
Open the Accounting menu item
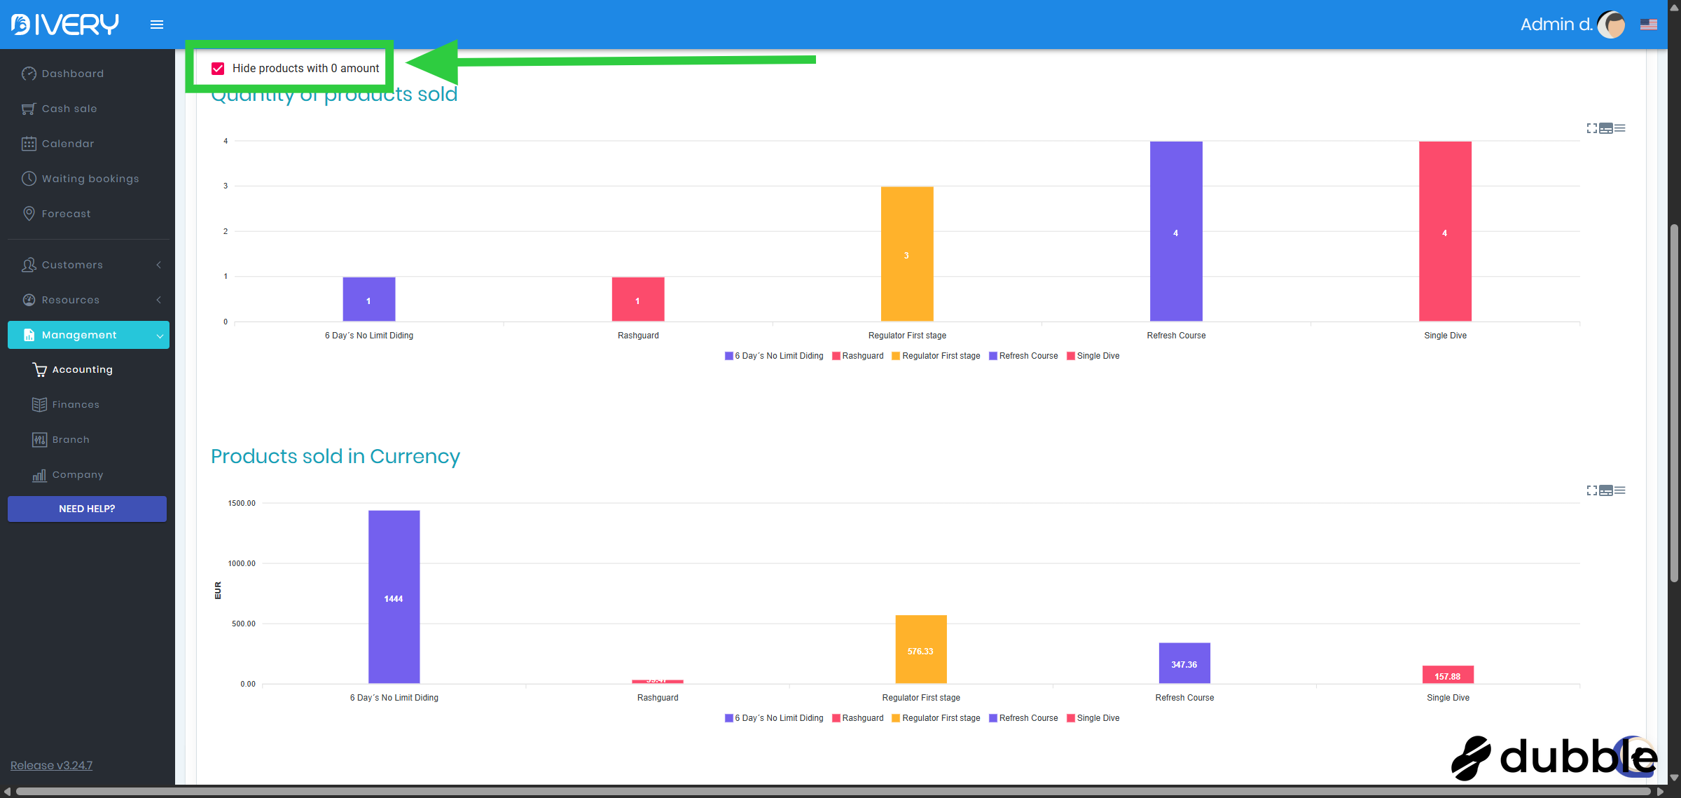point(82,370)
